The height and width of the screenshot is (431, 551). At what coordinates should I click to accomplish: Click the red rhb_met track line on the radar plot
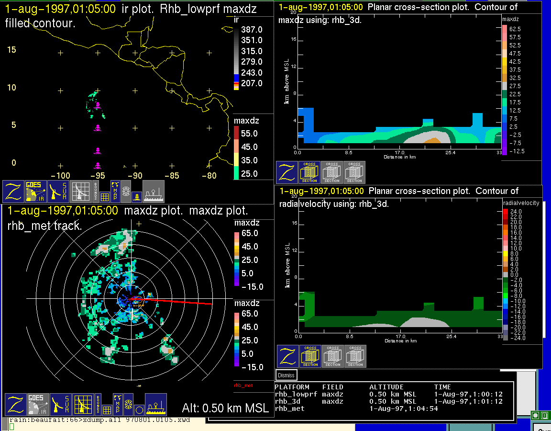click(x=182, y=301)
